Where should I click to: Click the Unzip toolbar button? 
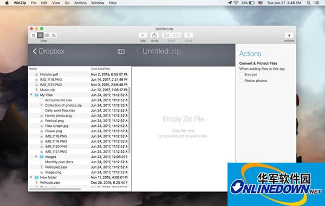pyautogui.click(x=154, y=35)
